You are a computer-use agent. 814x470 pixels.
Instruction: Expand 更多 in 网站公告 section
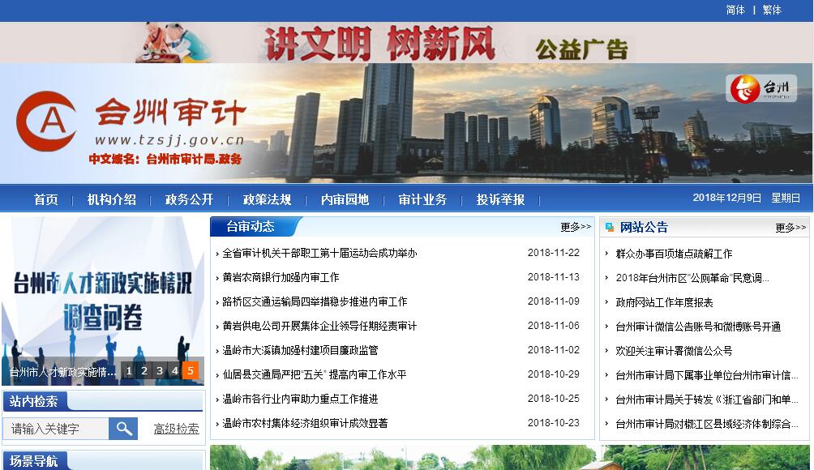[790, 228]
